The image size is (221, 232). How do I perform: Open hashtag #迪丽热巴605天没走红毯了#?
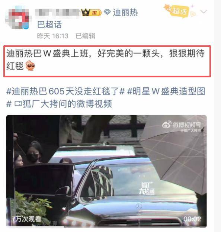[65, 91]
